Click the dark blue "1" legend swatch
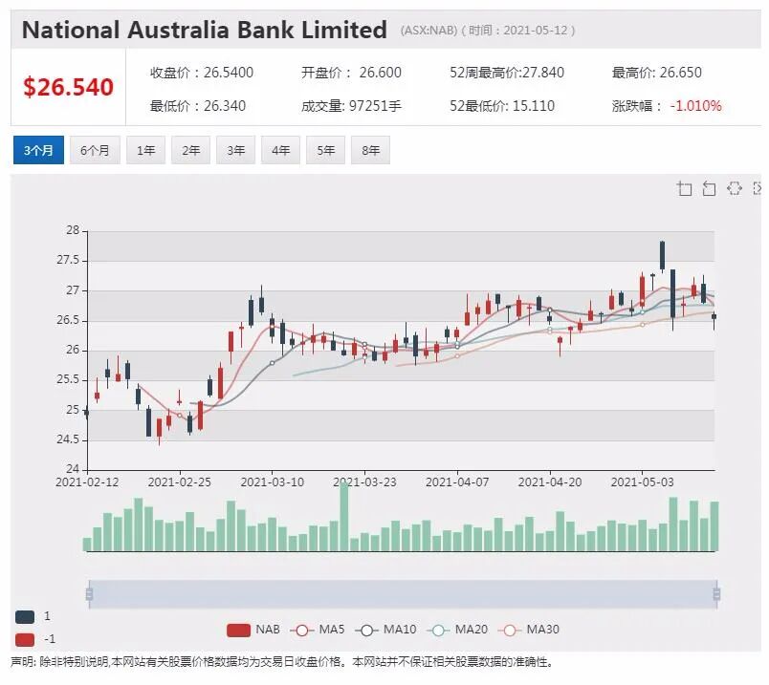Screen dimensions: 769x685 click(x=25, y=617)
